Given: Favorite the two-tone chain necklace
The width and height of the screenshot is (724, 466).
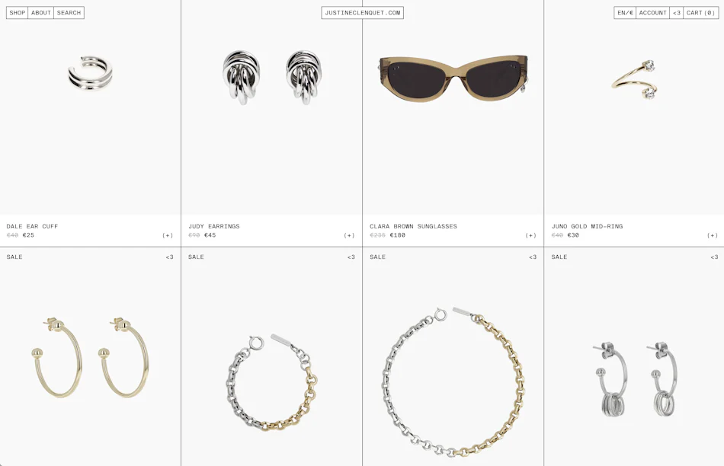Looking at the screenshot, I should coord(533,257).
